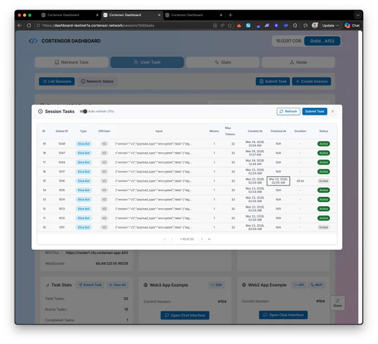Switch to the first Cortensor Dashboard browser tab
Image resolution: width=378 pixels, height=344 pixels.
pos(69,15)
